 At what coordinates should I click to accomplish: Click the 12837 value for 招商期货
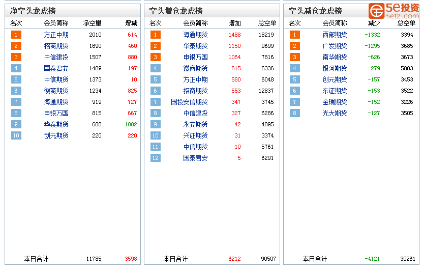[x=266, y=91]
